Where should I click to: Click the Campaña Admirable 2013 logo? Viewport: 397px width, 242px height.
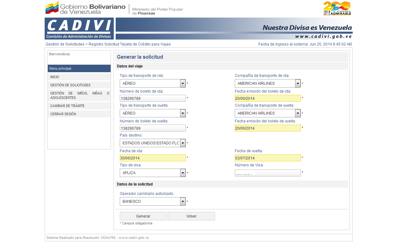coord(337,8)
